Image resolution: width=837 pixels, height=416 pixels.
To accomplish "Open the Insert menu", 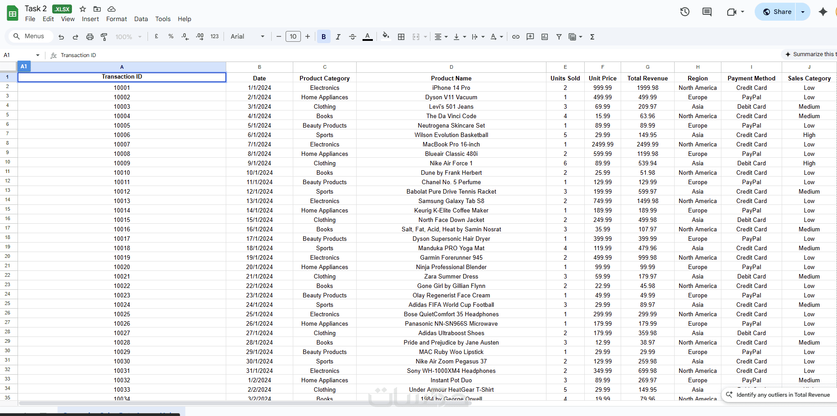I will click(x=90, y=19).
